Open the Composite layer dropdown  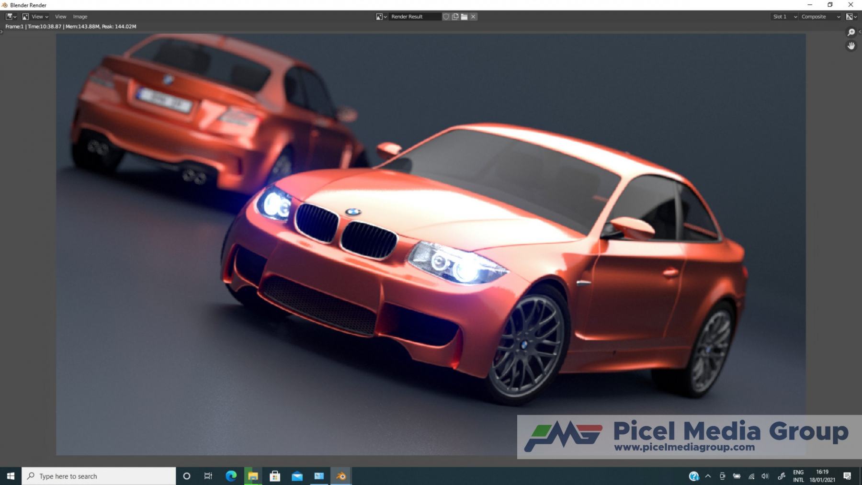point(820,17)
